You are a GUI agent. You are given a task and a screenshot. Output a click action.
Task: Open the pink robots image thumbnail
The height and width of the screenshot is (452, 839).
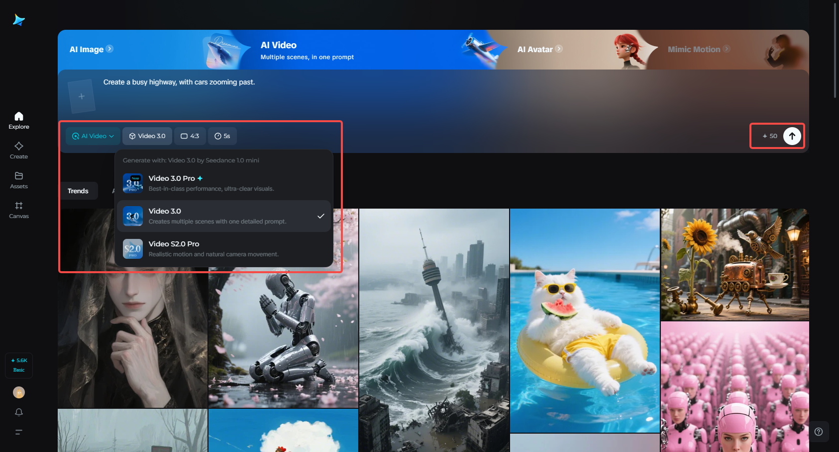coord(735,387)
